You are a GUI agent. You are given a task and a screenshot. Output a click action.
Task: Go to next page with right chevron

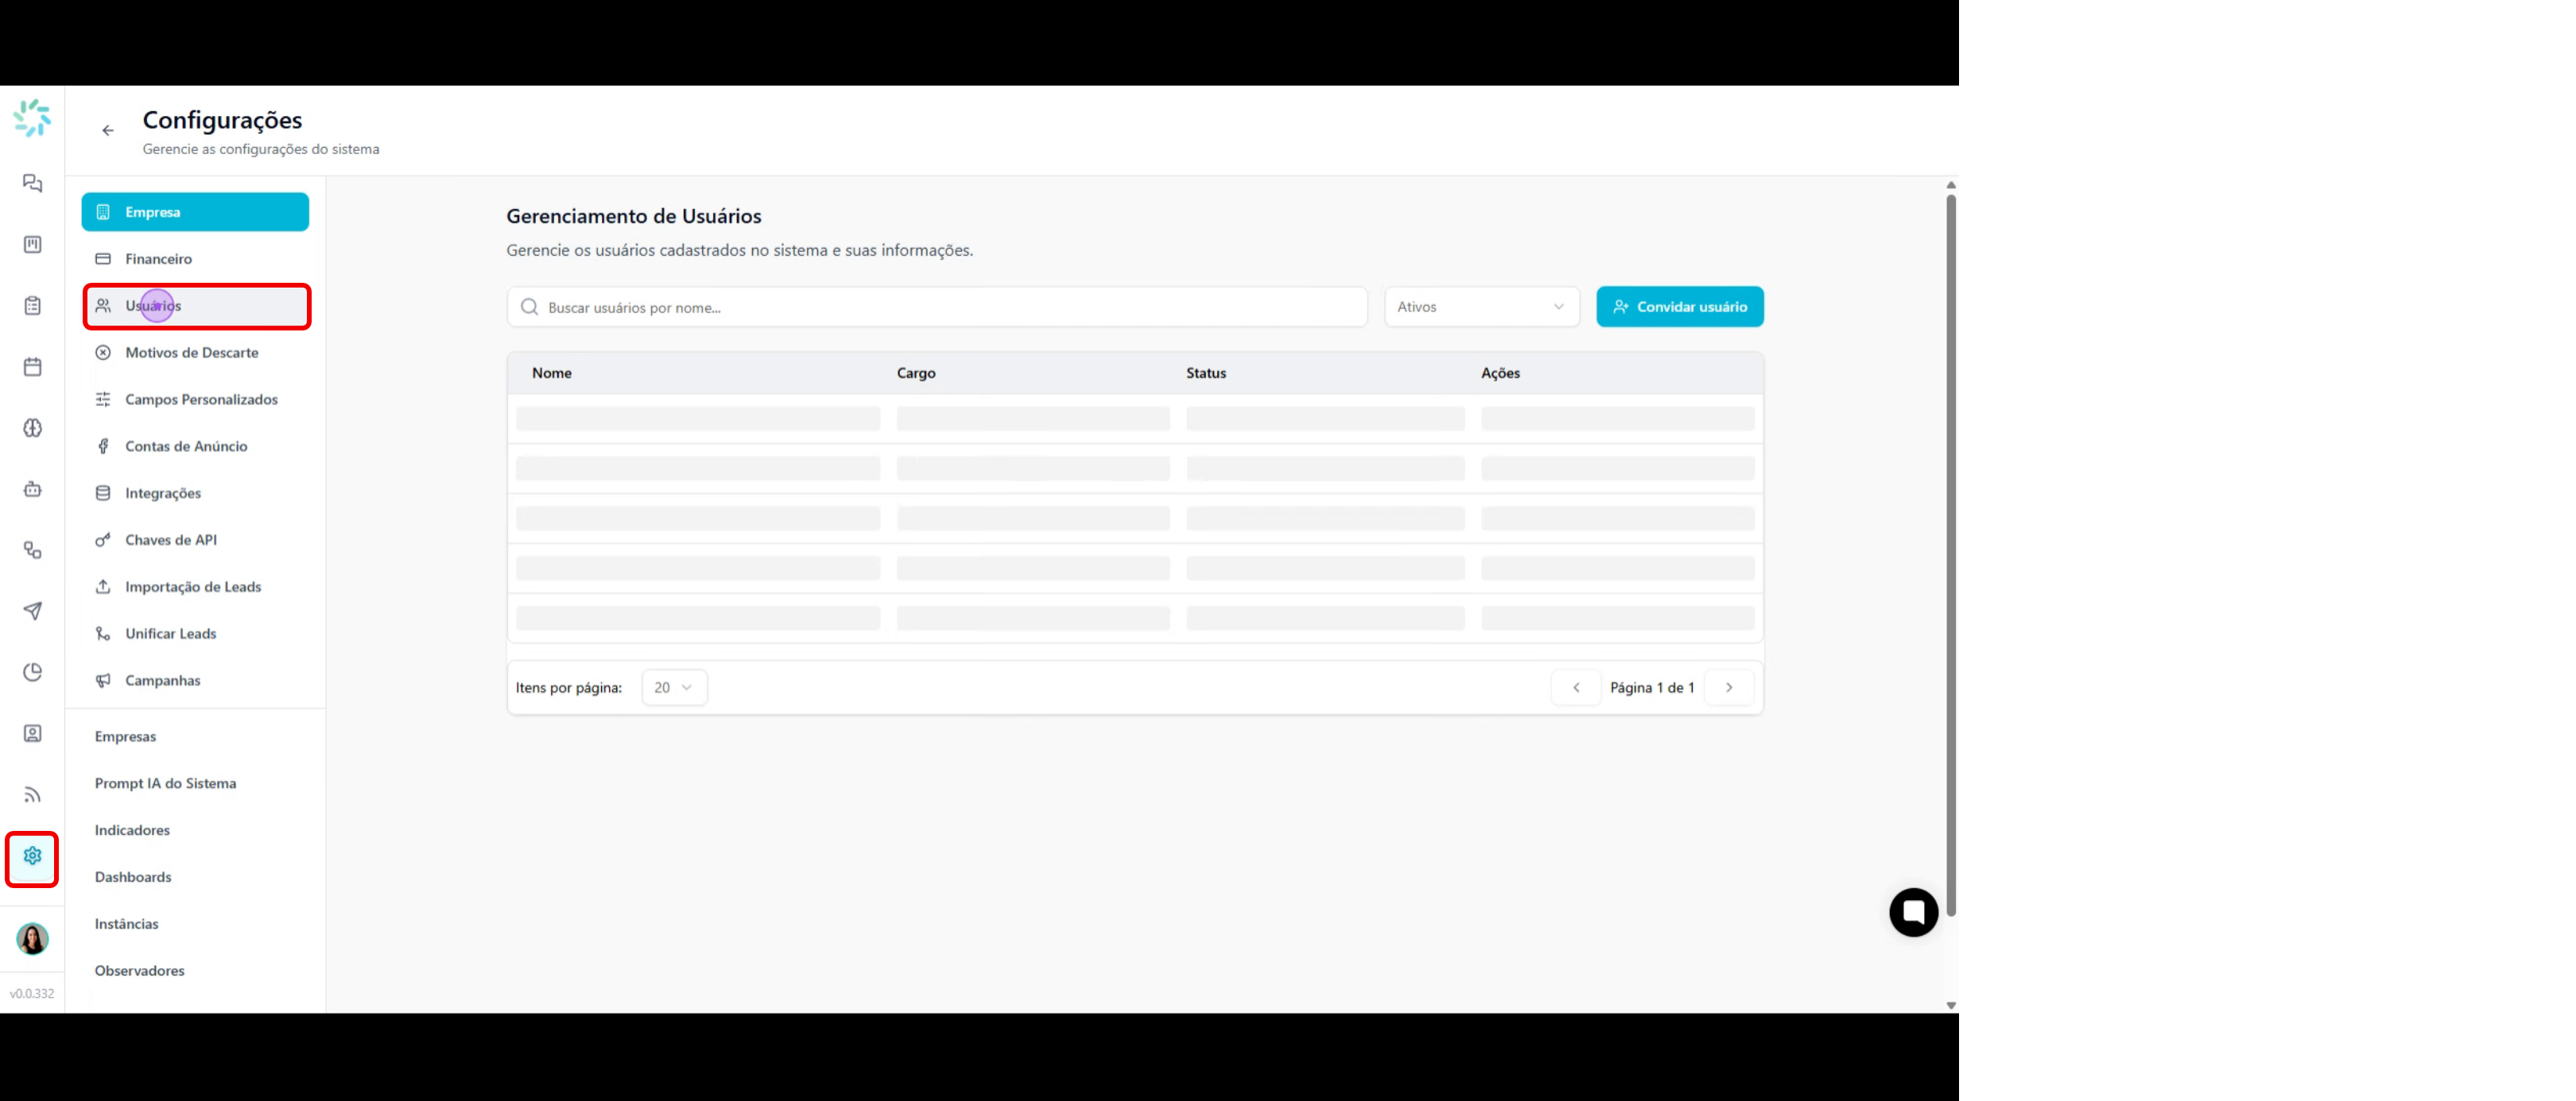(x=1728, y=687)
